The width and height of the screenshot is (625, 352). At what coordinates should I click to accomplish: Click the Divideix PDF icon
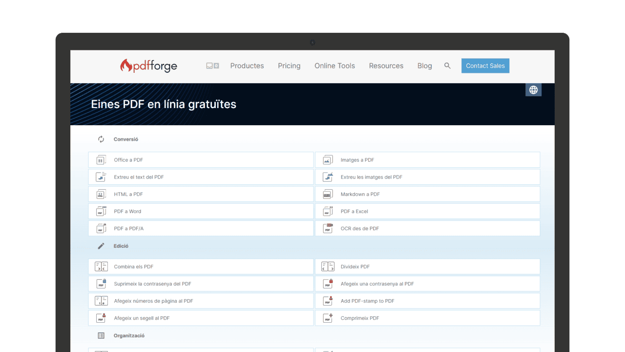(x=328, y=267)
